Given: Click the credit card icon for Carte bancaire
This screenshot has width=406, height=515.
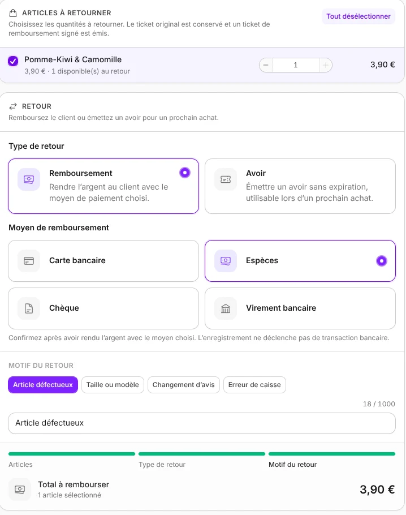Looking at the screenshot, I should [29, 261].
